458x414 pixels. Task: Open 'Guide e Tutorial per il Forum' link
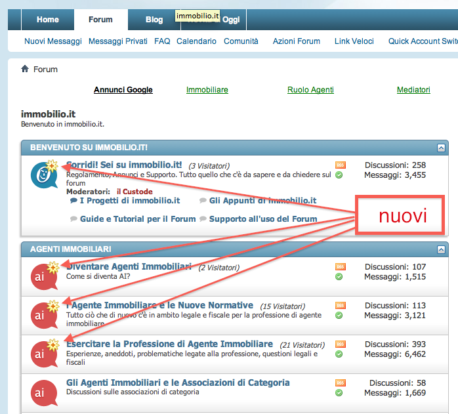coord(138,219)
